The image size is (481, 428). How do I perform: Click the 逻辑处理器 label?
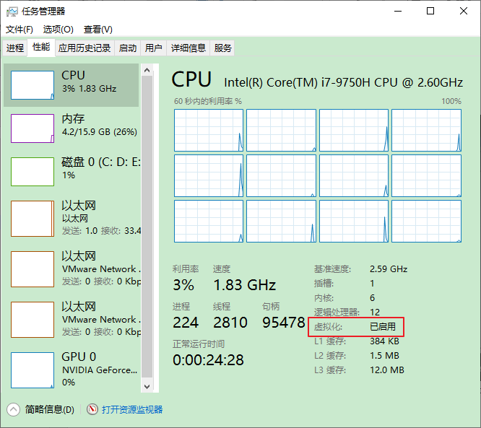point(337,312)
